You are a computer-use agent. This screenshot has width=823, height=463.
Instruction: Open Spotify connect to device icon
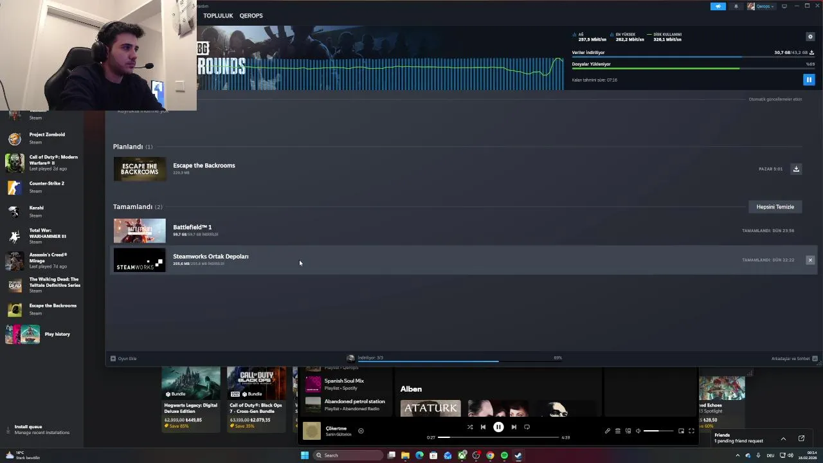(x=628, y=431)
